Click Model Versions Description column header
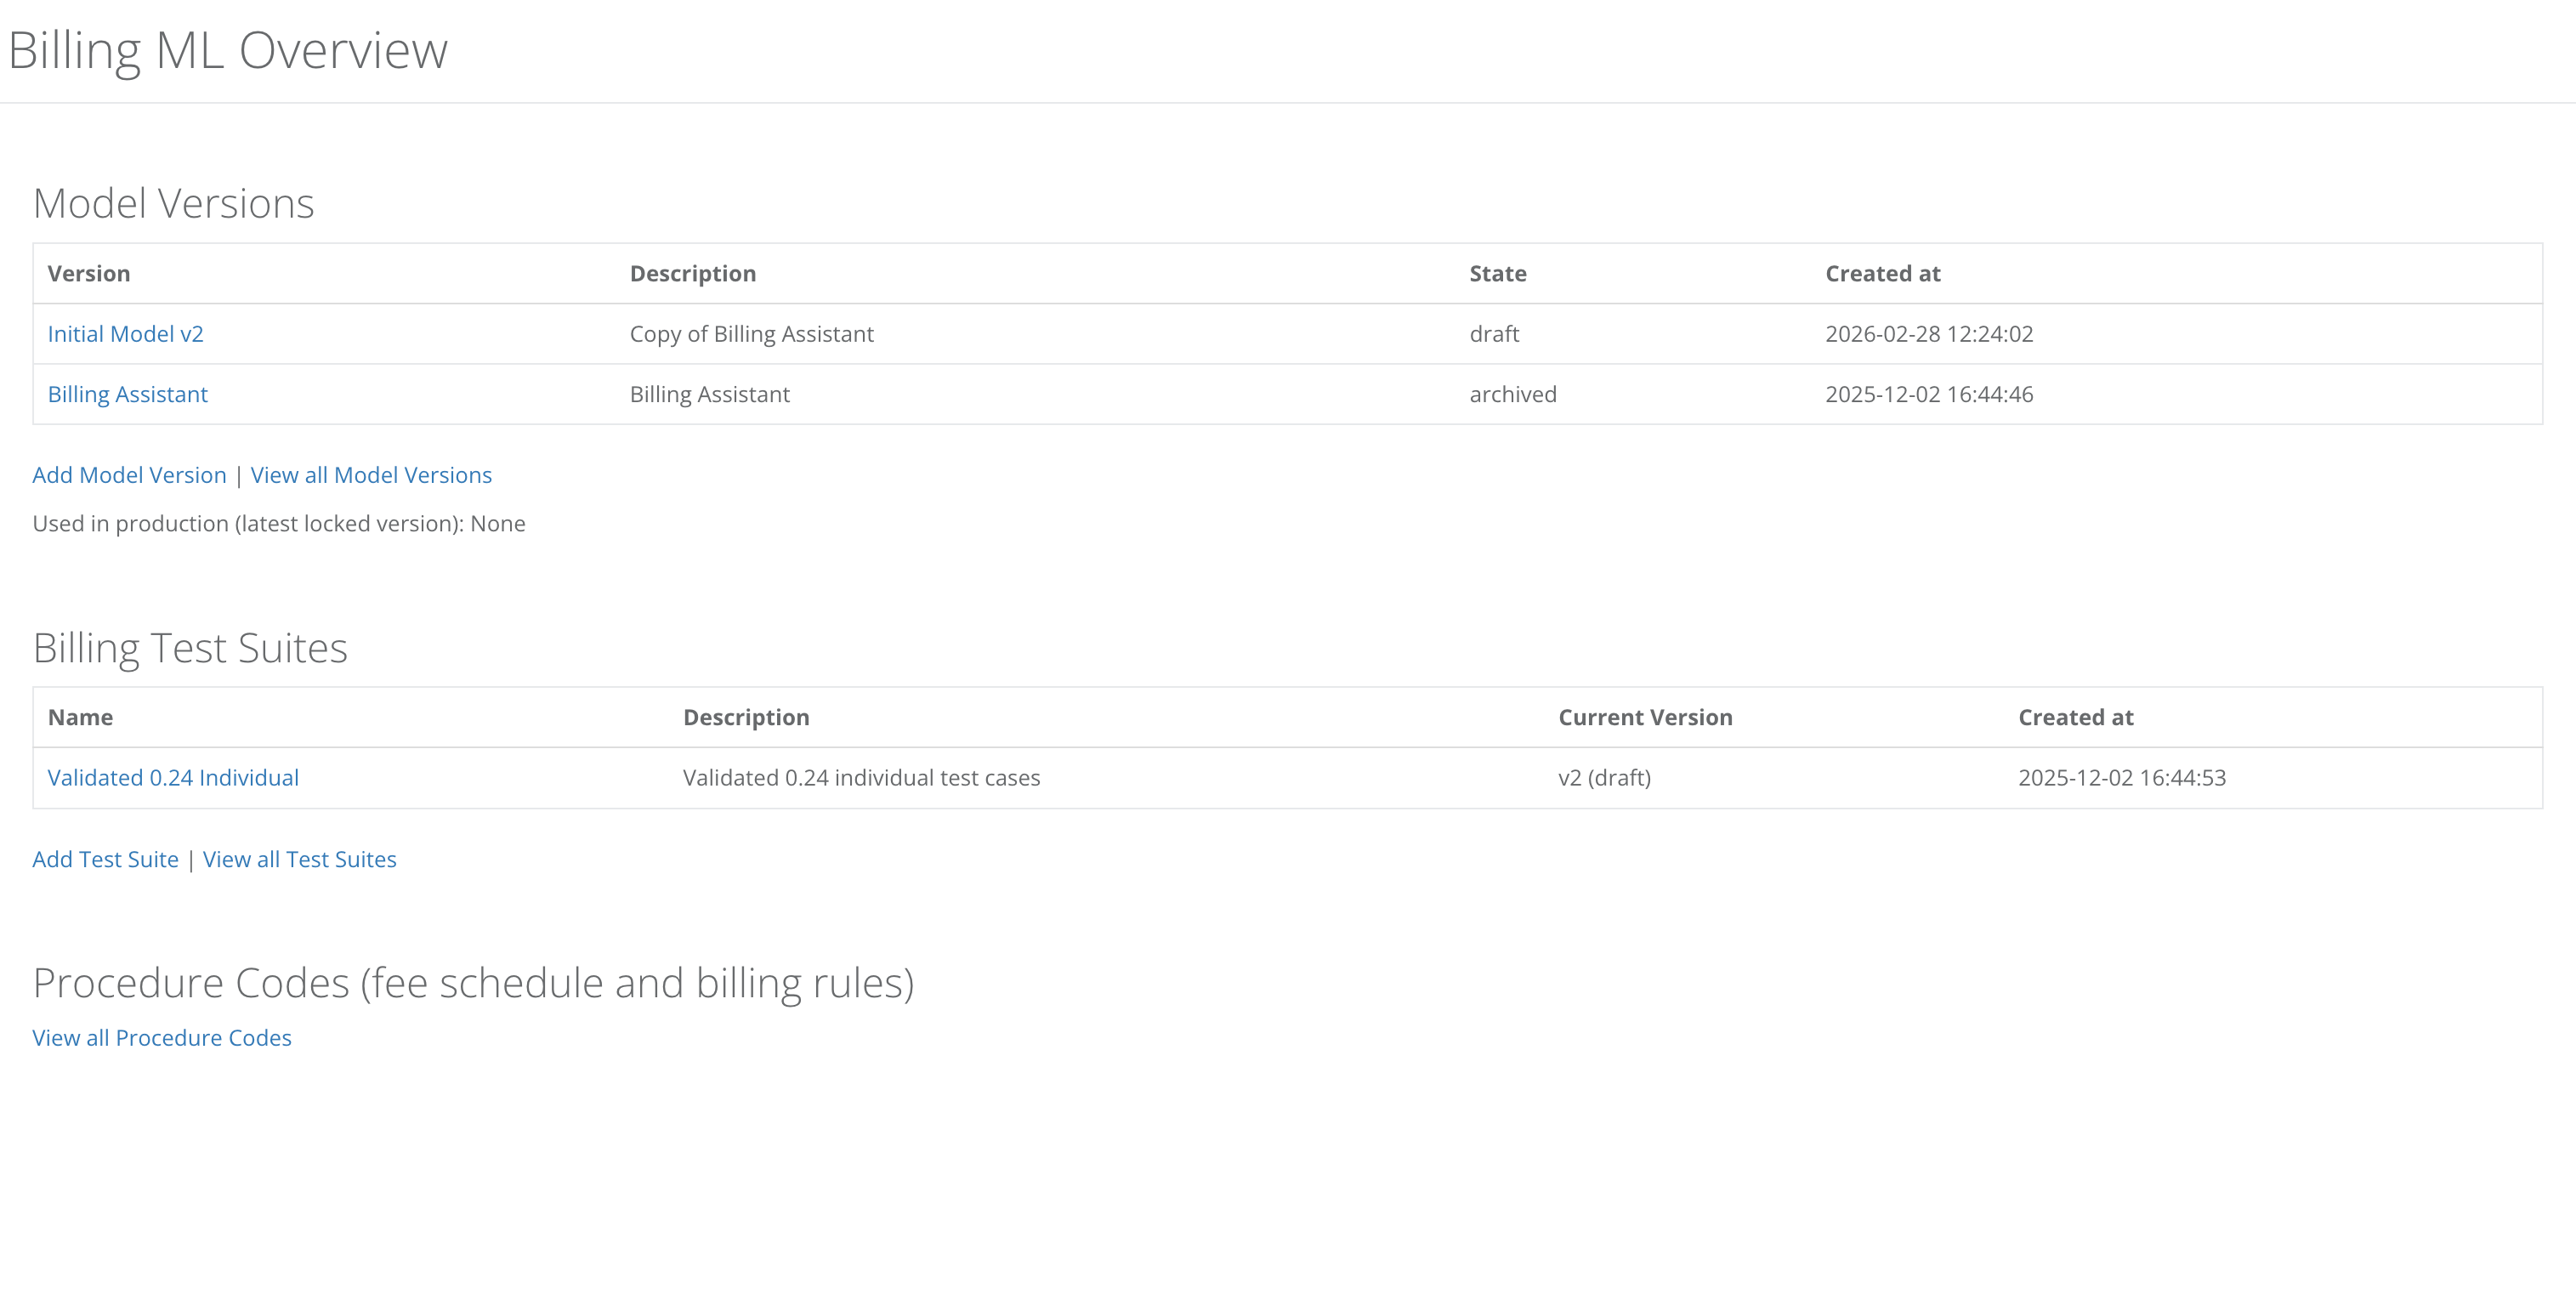 (x=692, y=274)
